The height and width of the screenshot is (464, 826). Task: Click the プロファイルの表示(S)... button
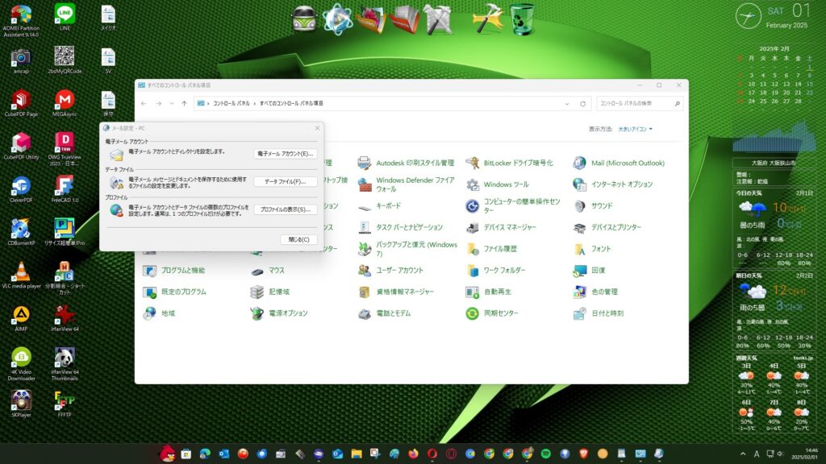coord(286,209)
